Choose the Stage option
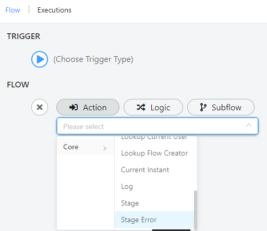This screenshot has height=231, width=267. click(154, 203)
